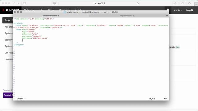
Task: Open the demo project dropdown in navbar
Action: [29, 10]
